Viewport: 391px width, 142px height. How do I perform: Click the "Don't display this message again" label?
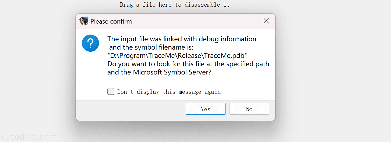click(169, 92)
